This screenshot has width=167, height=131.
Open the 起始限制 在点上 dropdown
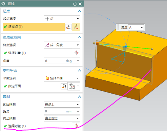click(62, 105)
